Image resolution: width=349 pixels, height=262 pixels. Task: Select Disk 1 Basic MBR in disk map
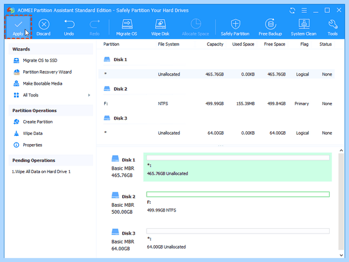[123, 167]
